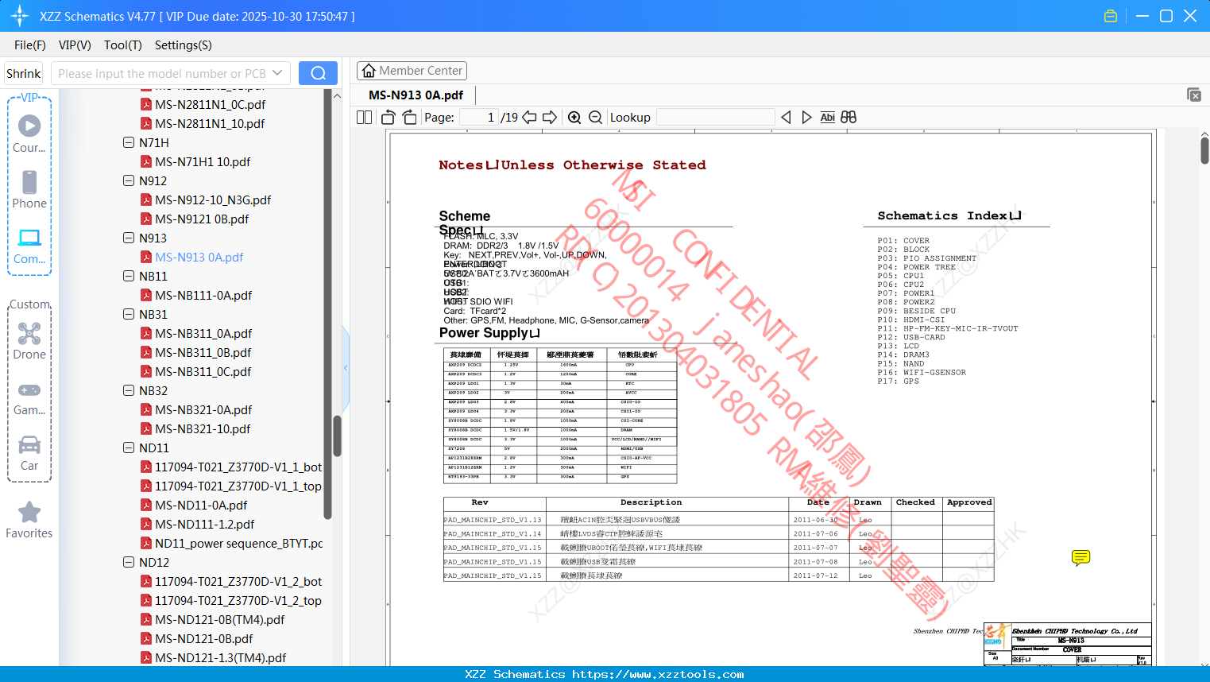This screenshot has width=1210, height=682.
Task: Click the yellow briefcase icon in title bar
Action: point(1111,16)
